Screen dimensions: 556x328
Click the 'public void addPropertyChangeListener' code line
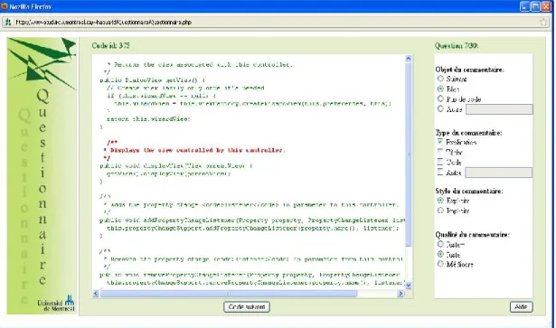[x=252, y=220]
